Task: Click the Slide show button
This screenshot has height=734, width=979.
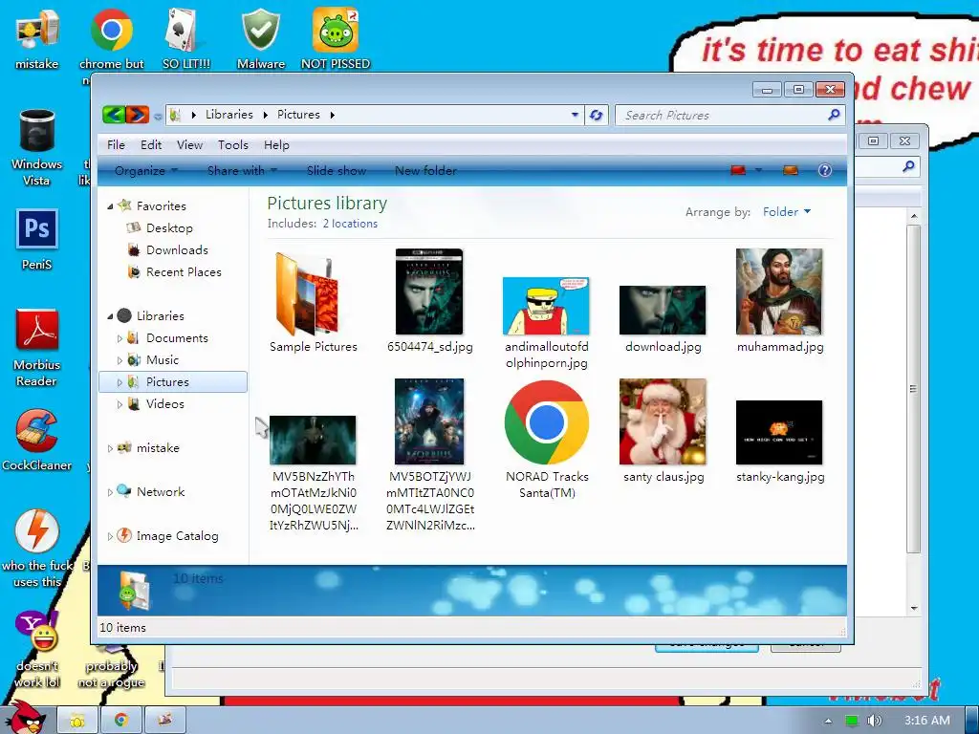Action: point(337,170)
